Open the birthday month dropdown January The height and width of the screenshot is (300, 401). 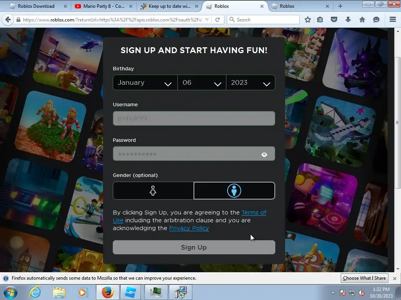point(145,82)
